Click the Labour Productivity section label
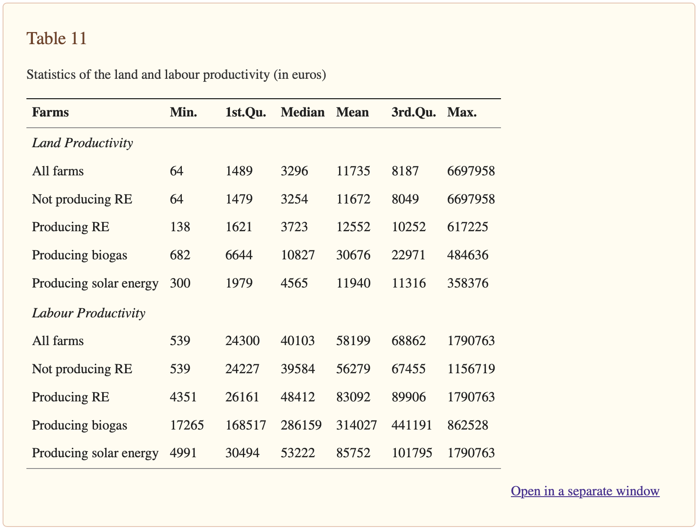The width and height of the screenshot is (698, 530). [88, 313]
